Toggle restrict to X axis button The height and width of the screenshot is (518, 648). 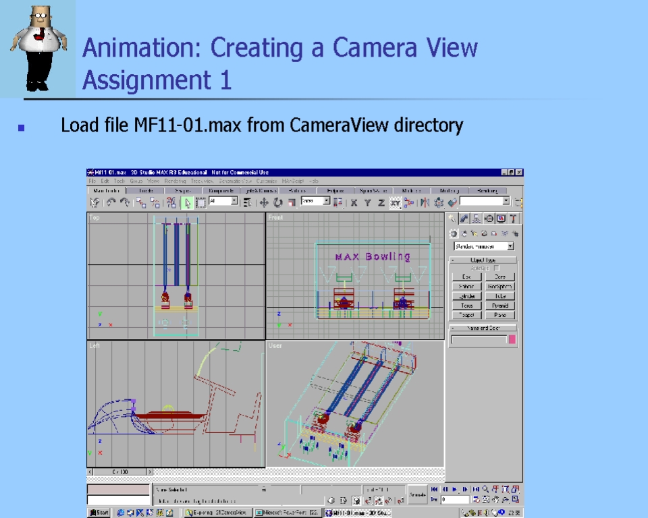[x=354, y=202]
